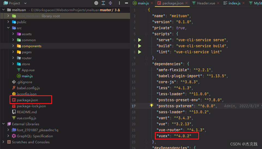Collapse the External Libraries node
The image size is (262, 149).
pos(4,124)
